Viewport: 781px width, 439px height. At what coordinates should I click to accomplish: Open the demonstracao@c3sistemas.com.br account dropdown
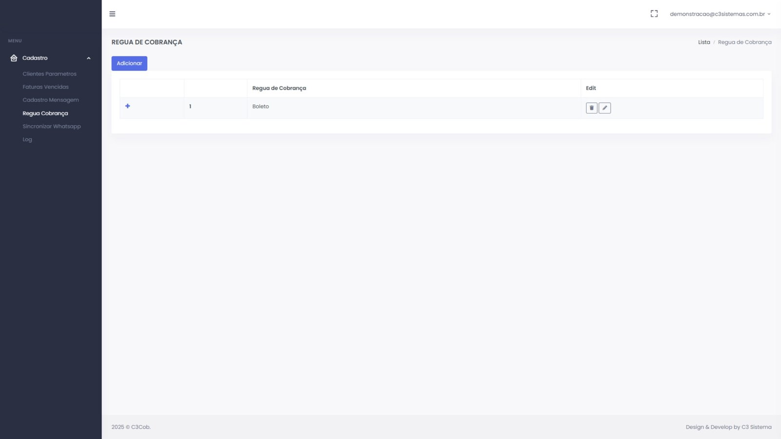tap(719, 14)
